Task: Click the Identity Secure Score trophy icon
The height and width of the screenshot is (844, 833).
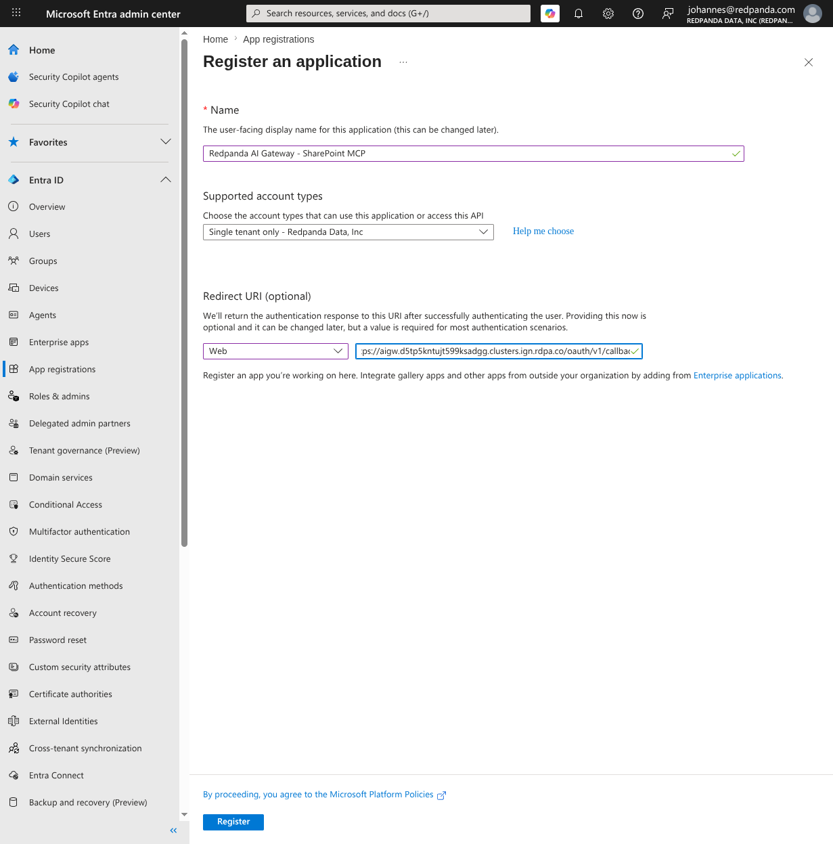Action: [x=14, y=559]
